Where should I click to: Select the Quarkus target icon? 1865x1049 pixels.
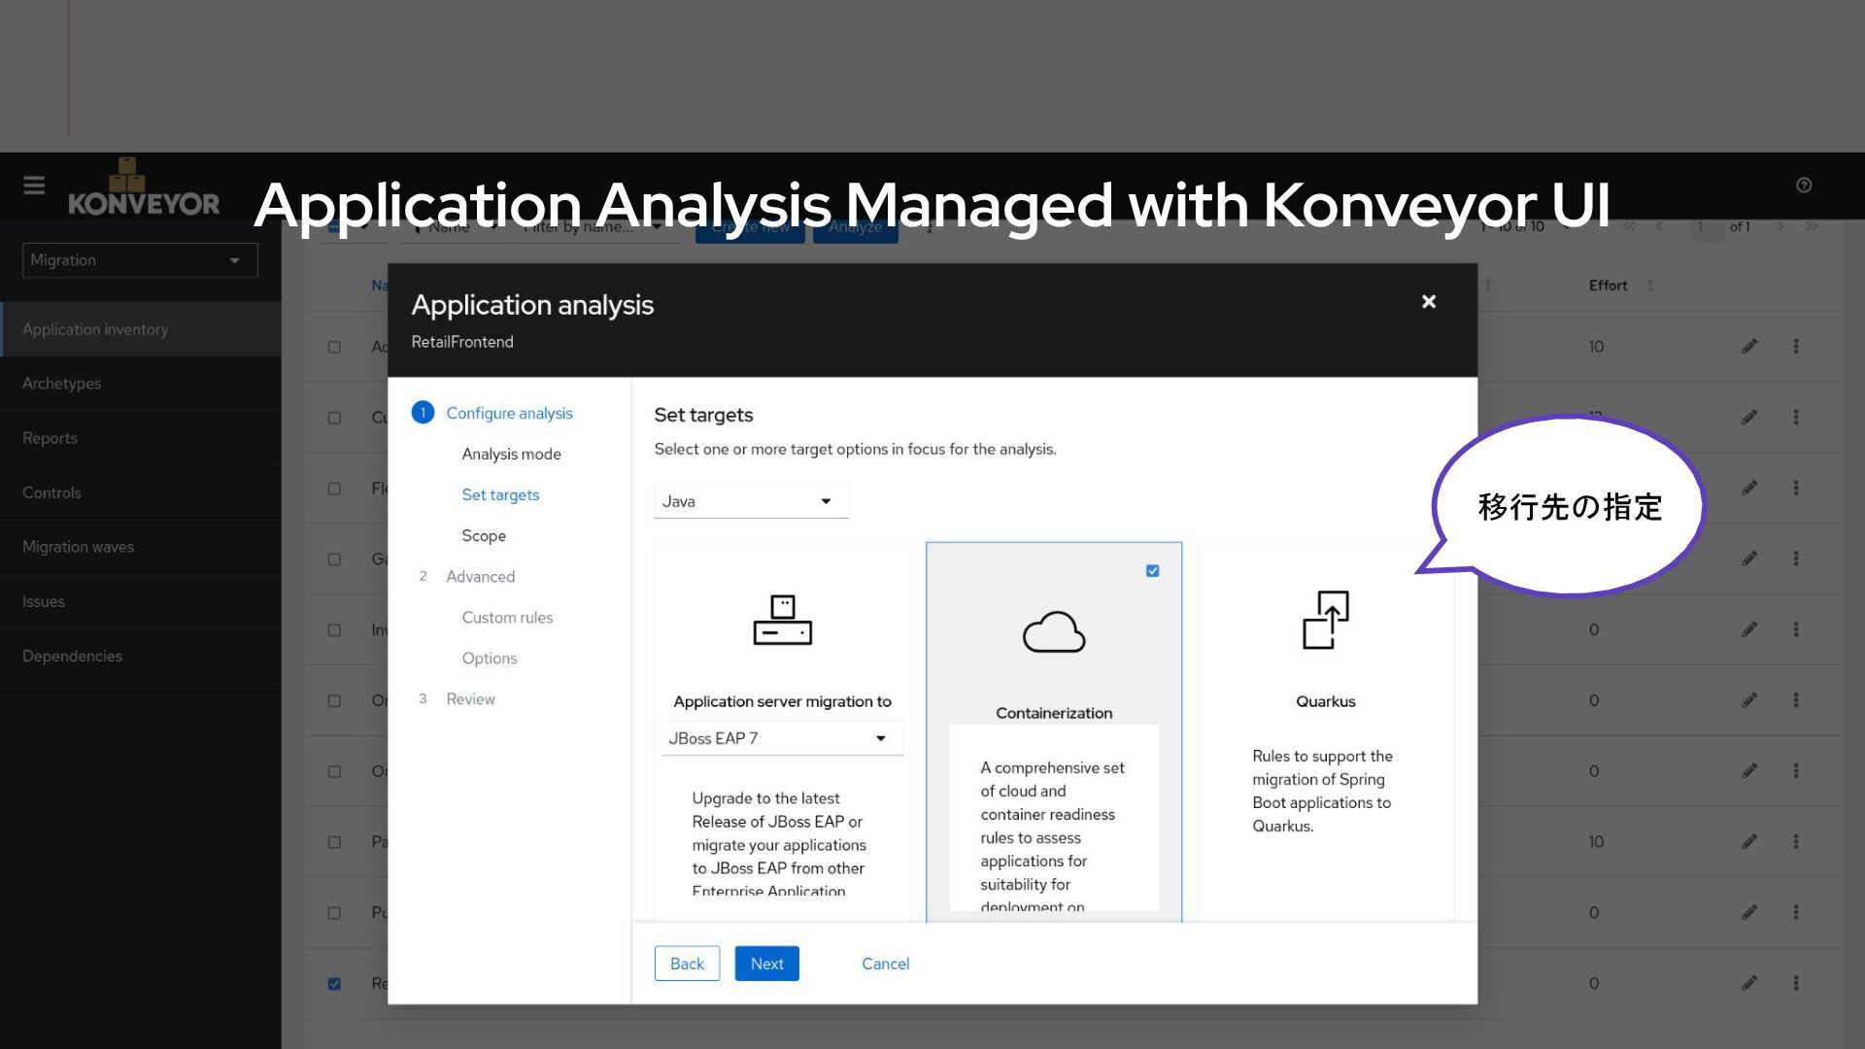click(1325, 620)
